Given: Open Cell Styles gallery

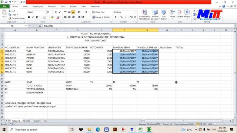Looking at the screenshot, I should click(x=164, y=15).
